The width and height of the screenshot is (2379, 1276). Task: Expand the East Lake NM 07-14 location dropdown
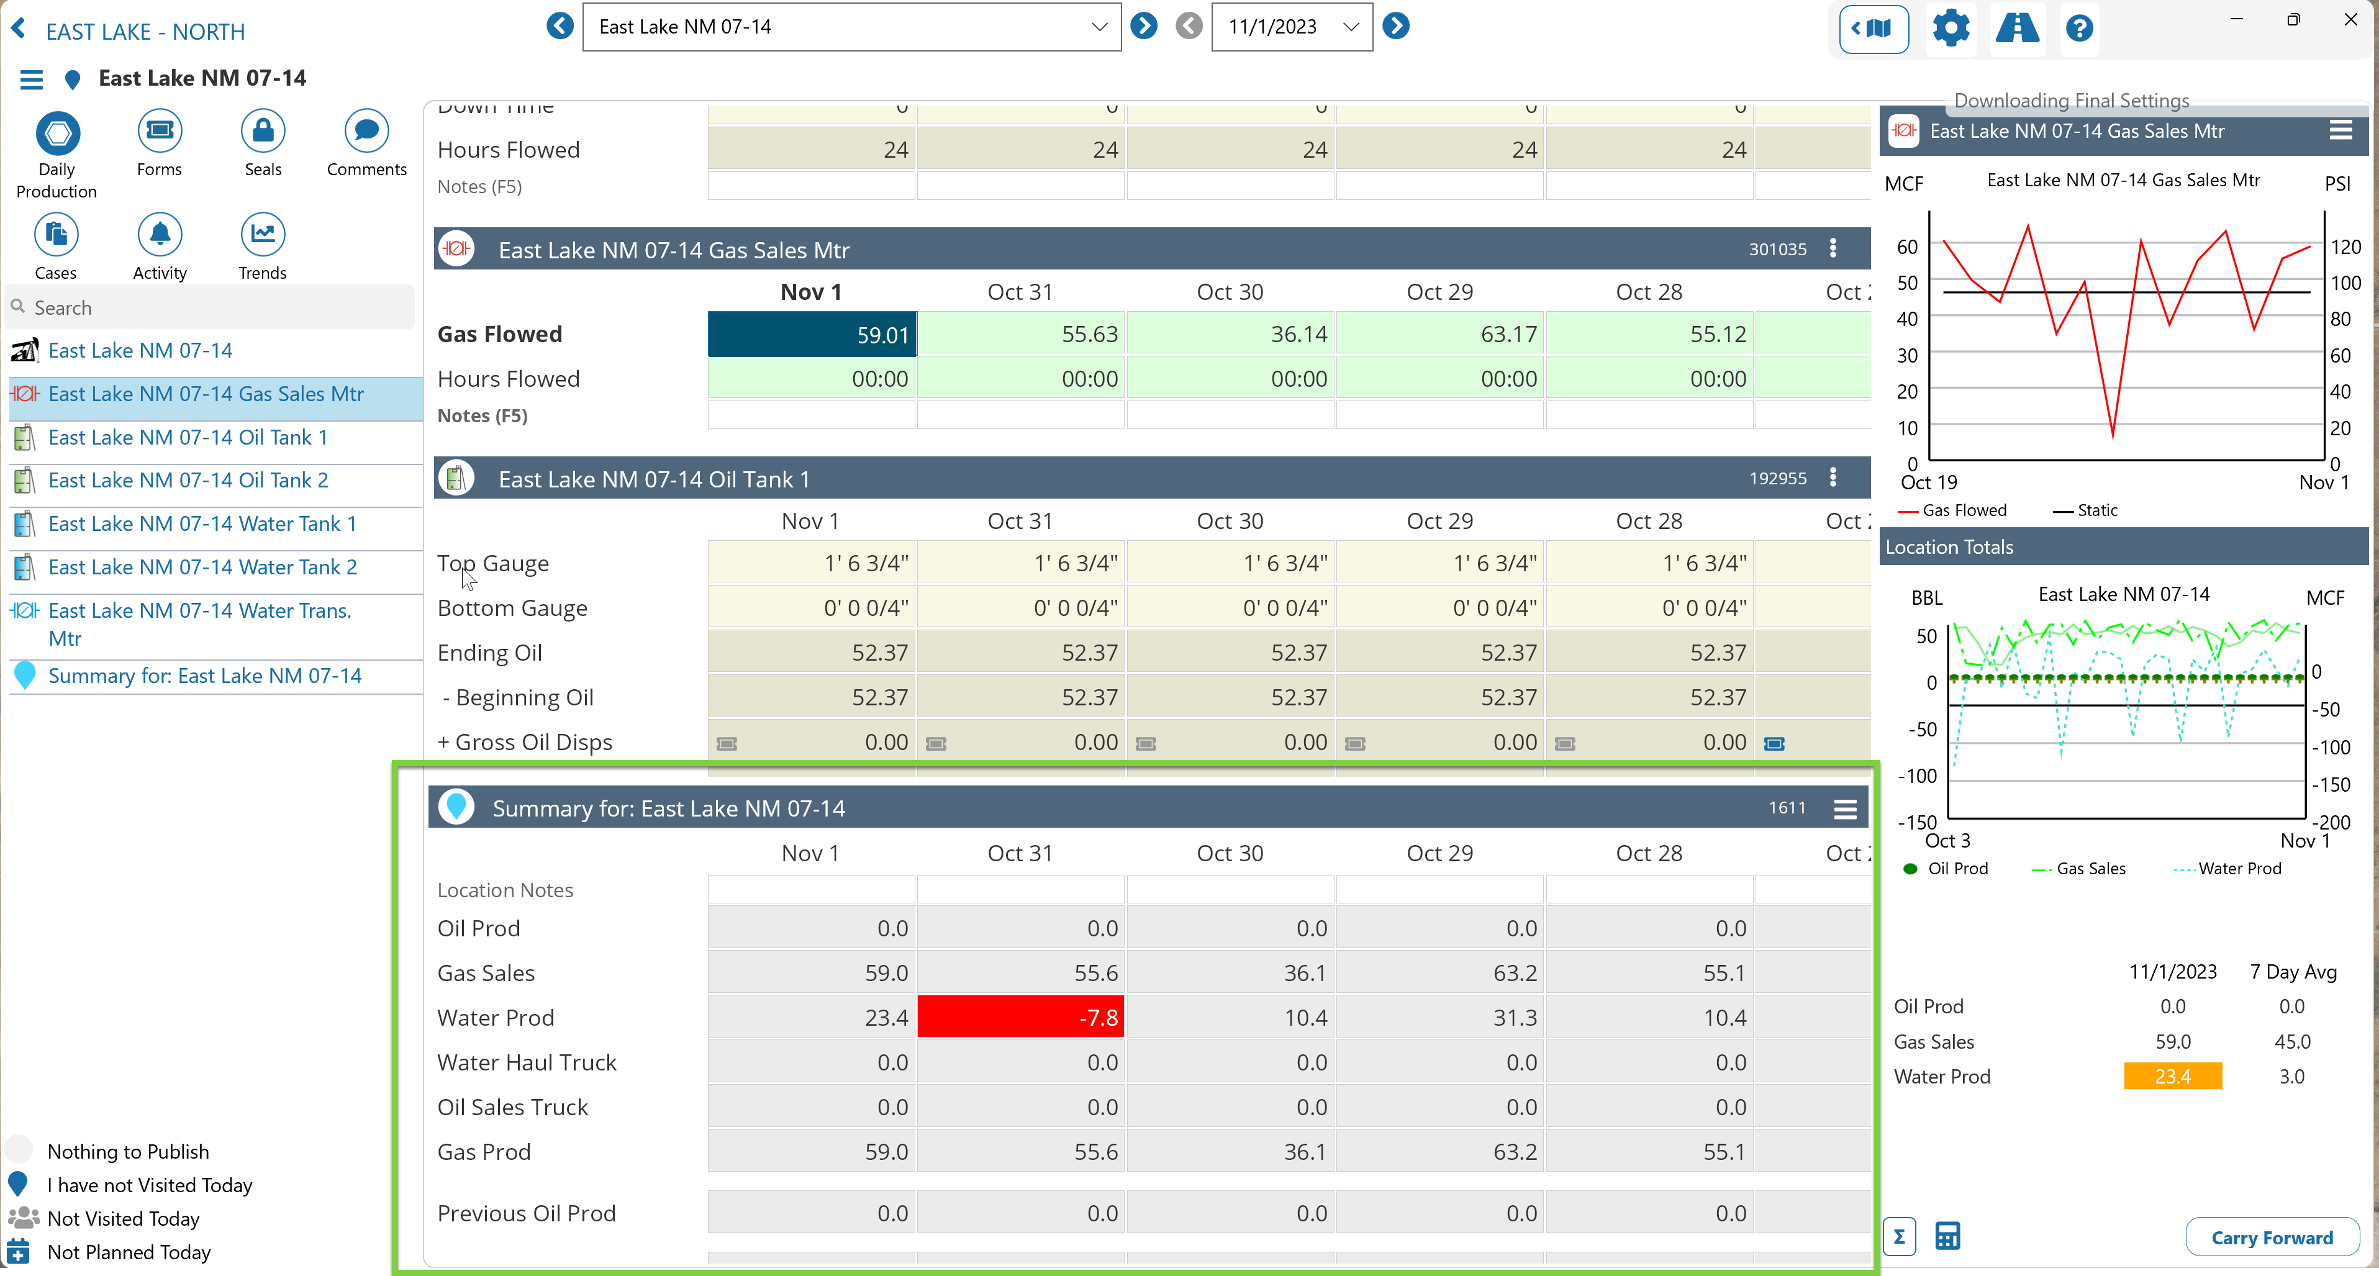1099,27
